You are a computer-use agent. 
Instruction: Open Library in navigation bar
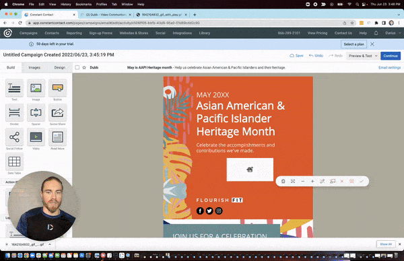pos(205,33)
